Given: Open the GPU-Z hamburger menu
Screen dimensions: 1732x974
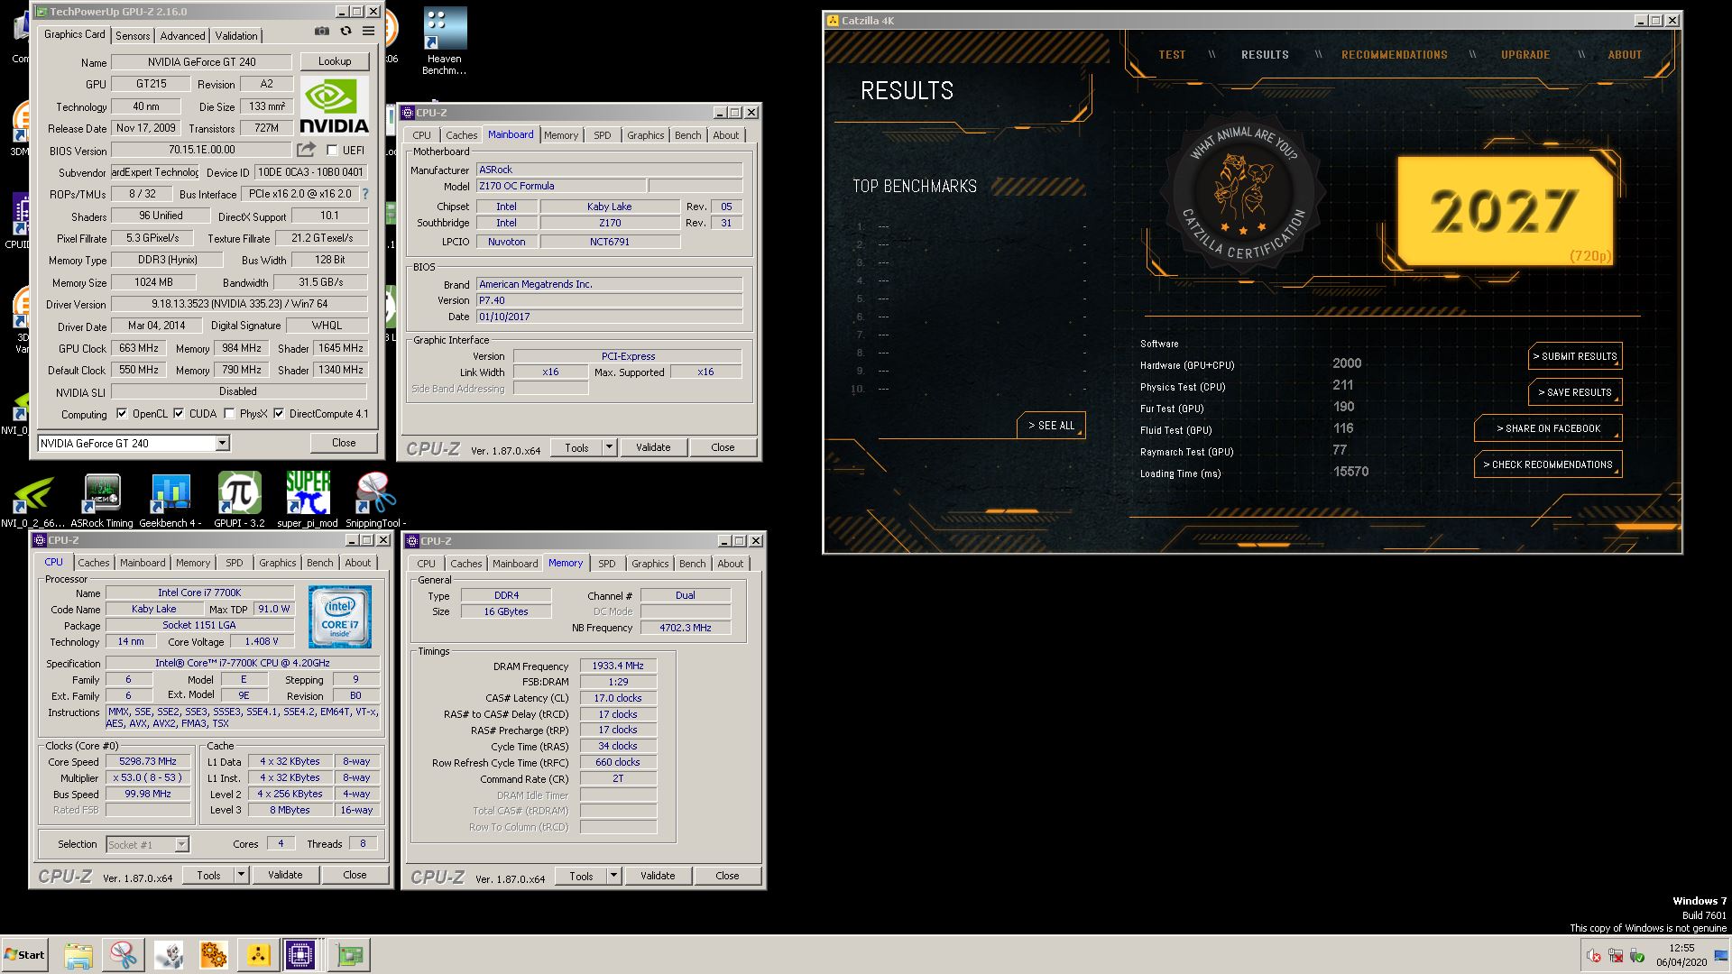Looking at the screenshot, I should coord(368,31).
